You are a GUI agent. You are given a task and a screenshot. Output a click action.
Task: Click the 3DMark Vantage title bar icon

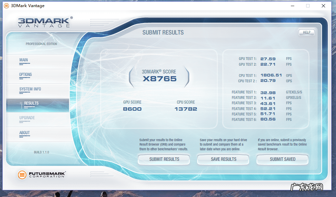tap(6, 6)
